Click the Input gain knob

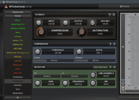tap(39, 22)
